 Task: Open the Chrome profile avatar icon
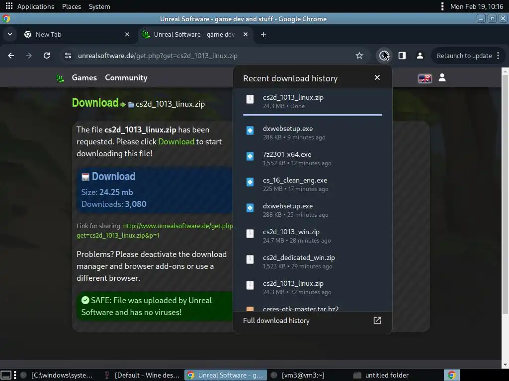[420, 56]
